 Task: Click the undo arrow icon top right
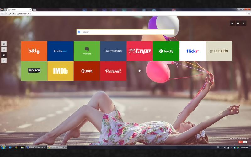point(232,23)
